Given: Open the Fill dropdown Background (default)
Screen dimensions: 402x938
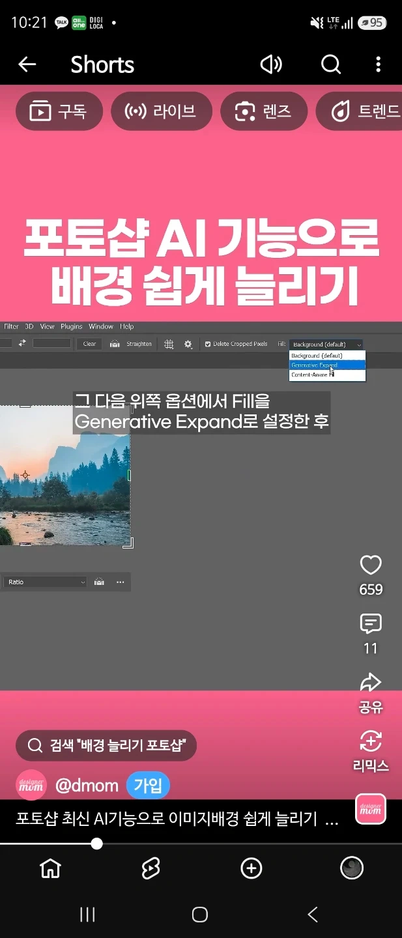Looking at the screenshot, I should pos(326,343).
